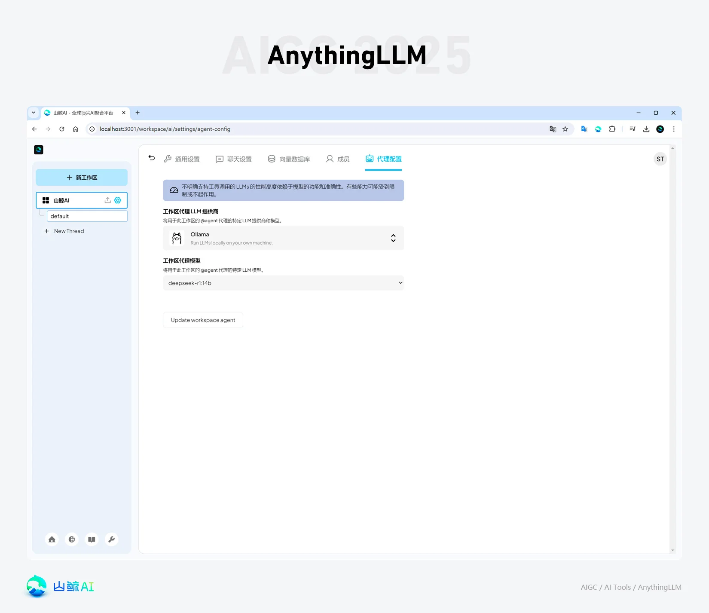Click the Google Translate extension icon
The width and height of the screenshot is (709, 613).
pos(584,129)
